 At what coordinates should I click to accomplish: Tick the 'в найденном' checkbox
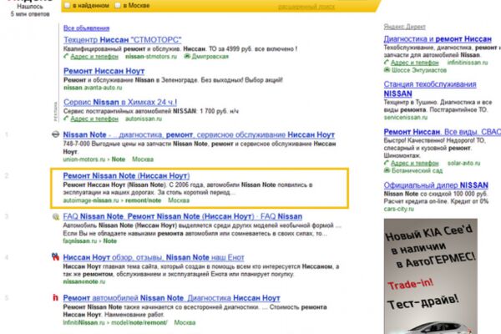(x=67, y=6)
